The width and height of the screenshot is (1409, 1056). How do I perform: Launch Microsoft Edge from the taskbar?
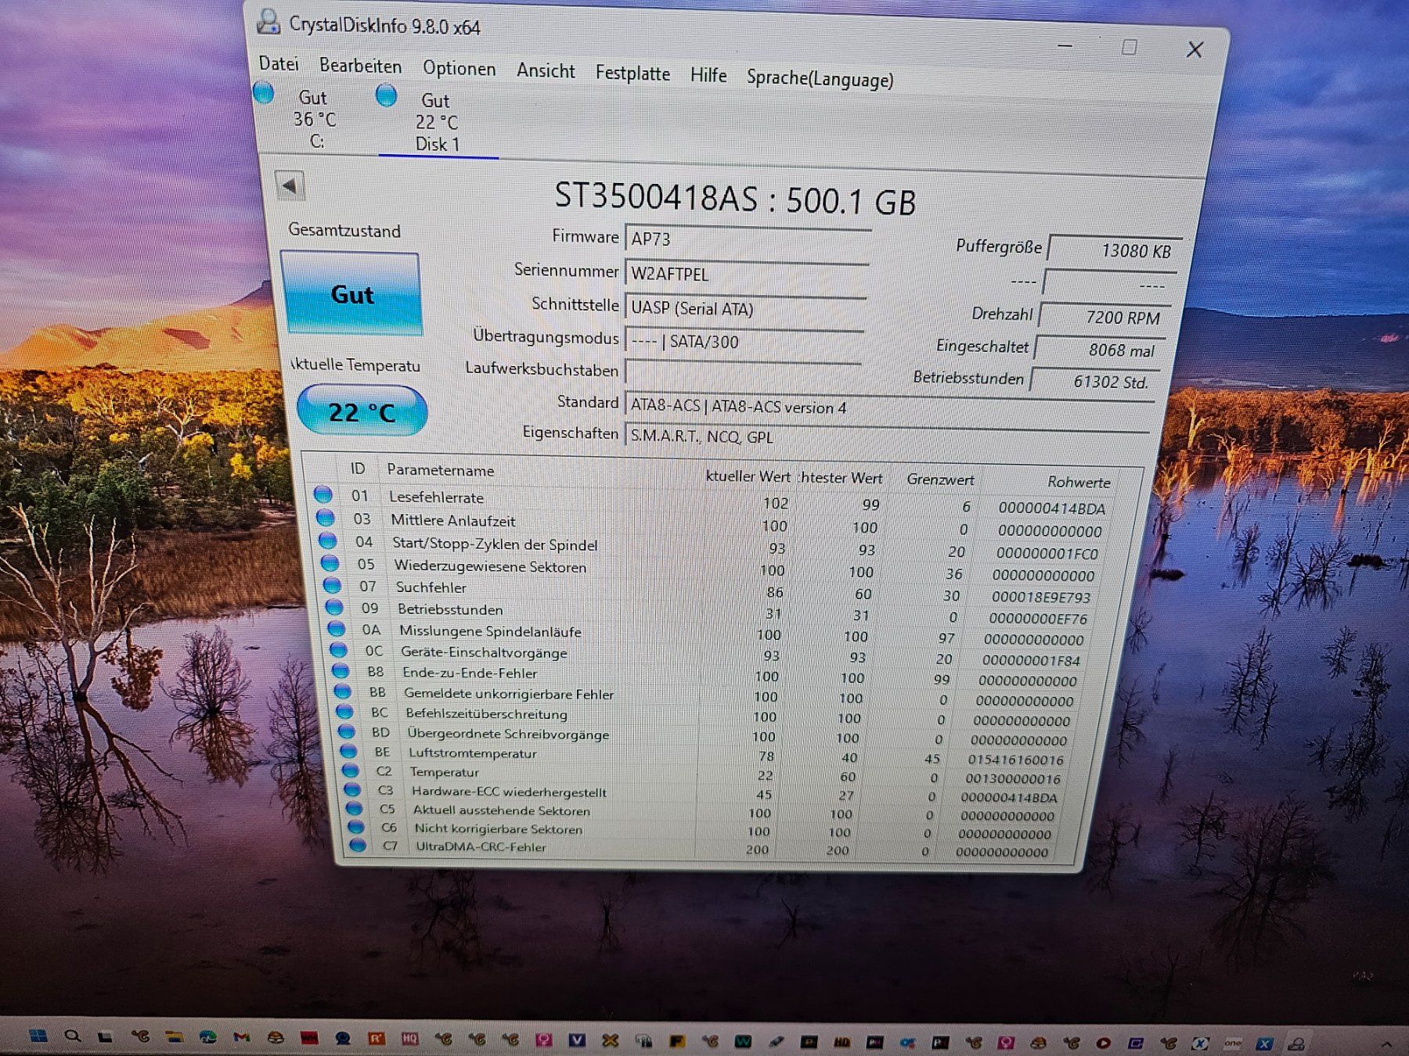[x=207, y=1037]
